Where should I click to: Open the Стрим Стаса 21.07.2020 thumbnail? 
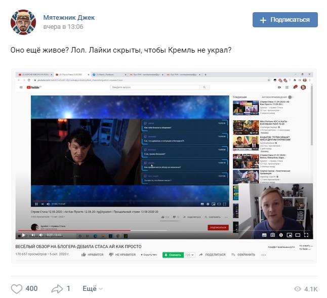(246, 161)
